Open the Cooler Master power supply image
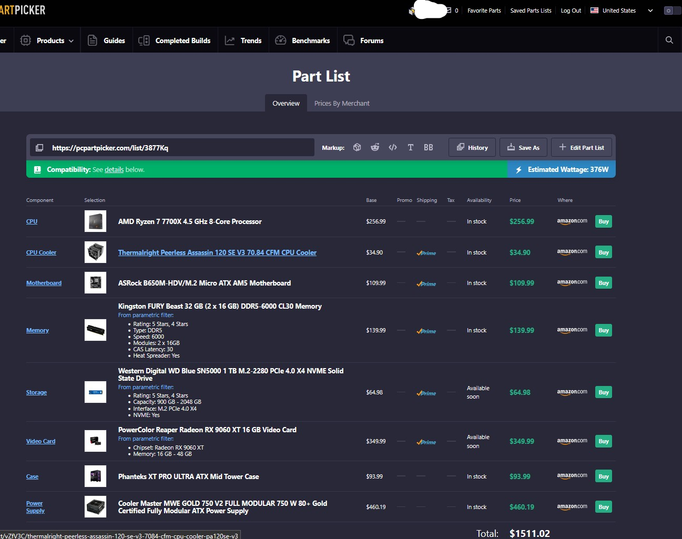Image resolution: width=682 pixels, height=539 pixels. [95, 507]
